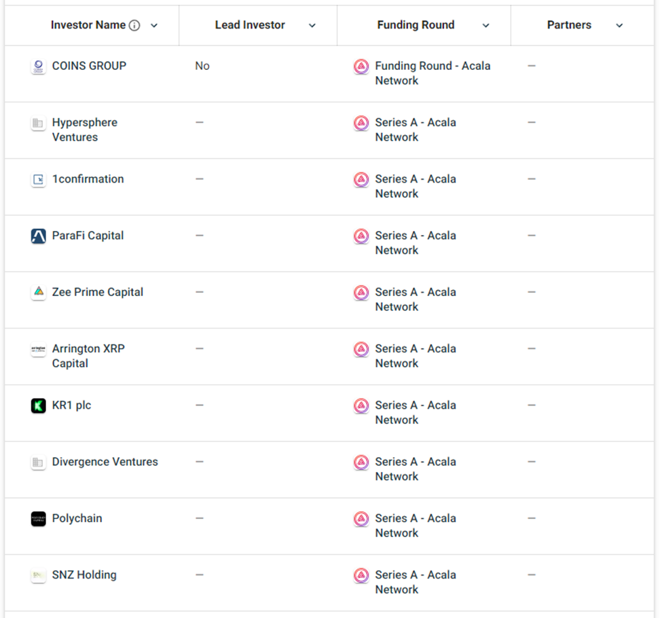Click Acala icon in SNZ Holding row
The width and height of the screenshot is (662, 618).
coord(361,575)
